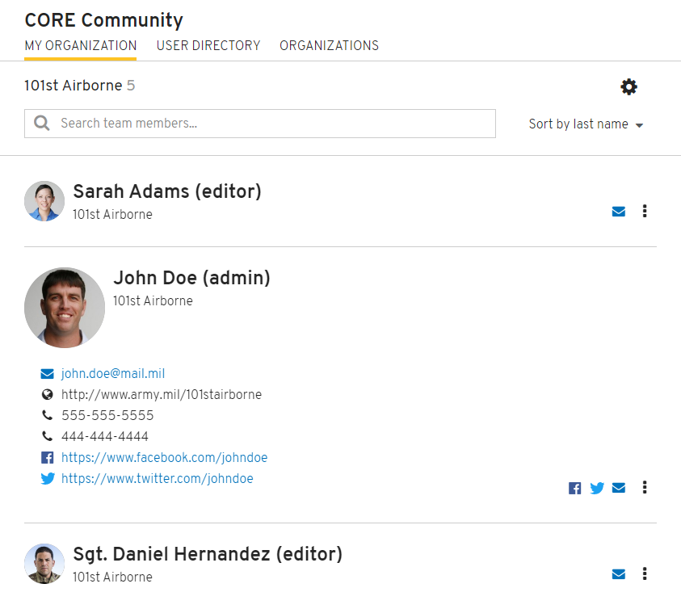This screenshot has width=681, height=609.
Task: Open organization settings gear icon
Action: tap(628, 87)
